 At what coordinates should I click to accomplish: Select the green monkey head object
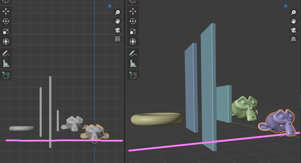(x=245, y=108)
